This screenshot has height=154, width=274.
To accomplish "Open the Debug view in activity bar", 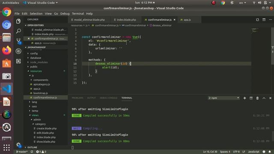I will click(18, 51).
